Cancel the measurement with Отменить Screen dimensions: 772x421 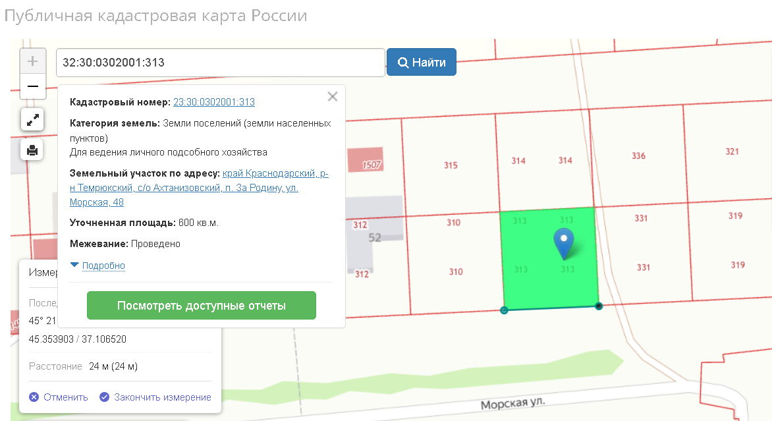point(59,397)
